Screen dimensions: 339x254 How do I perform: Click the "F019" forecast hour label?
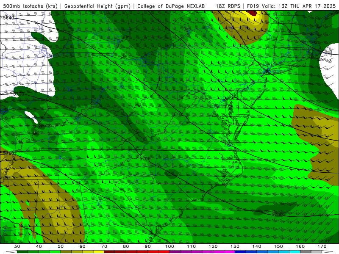[x=253, y=6]
